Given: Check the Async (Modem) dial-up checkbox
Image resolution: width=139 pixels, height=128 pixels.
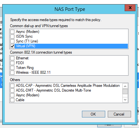Looking at the screenshot, I should 12,32.
